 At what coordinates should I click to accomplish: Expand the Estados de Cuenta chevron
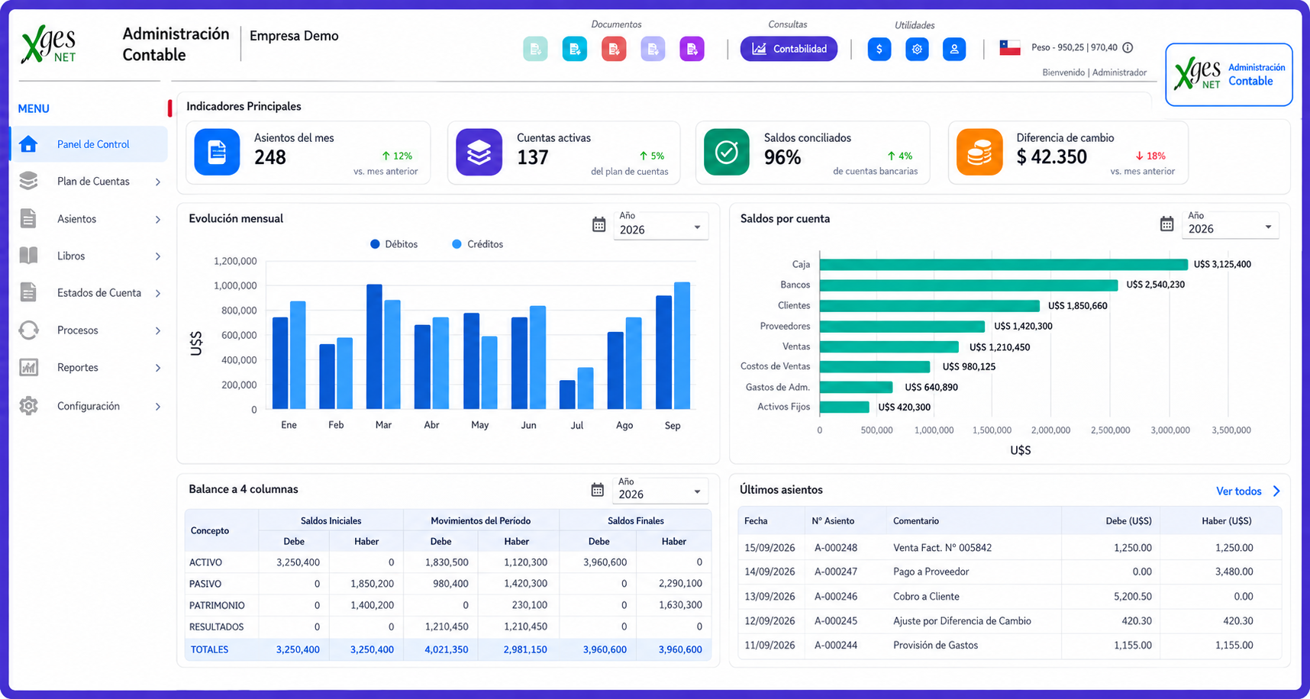[158, 293]
